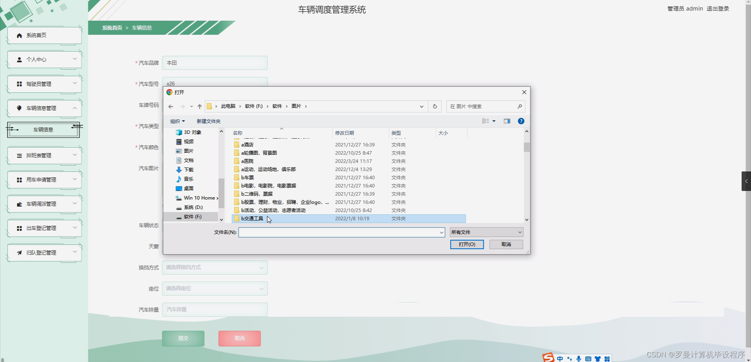
Task: Navigate back in the file dialog
Action: 171,106
